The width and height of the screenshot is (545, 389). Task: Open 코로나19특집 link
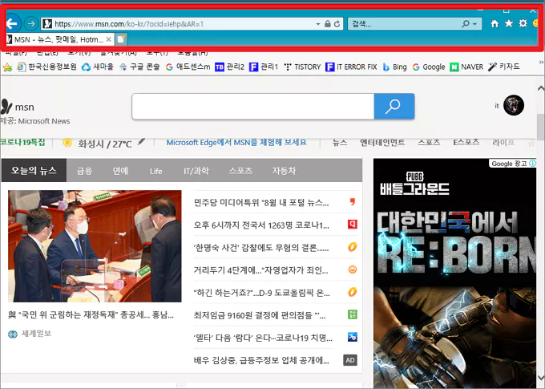click(x=22, y=142)
